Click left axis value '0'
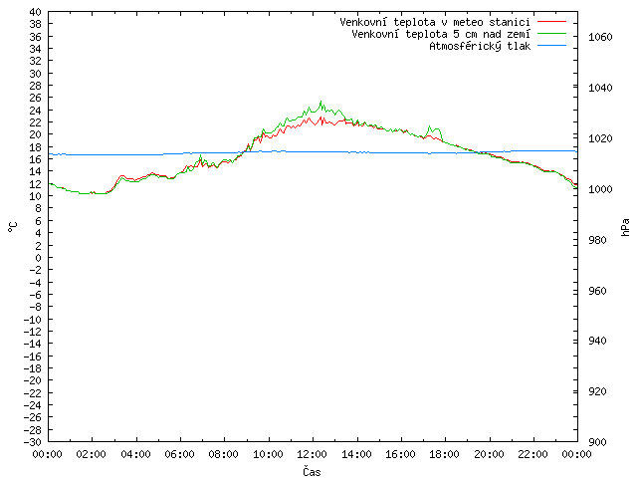 (38, 258)
